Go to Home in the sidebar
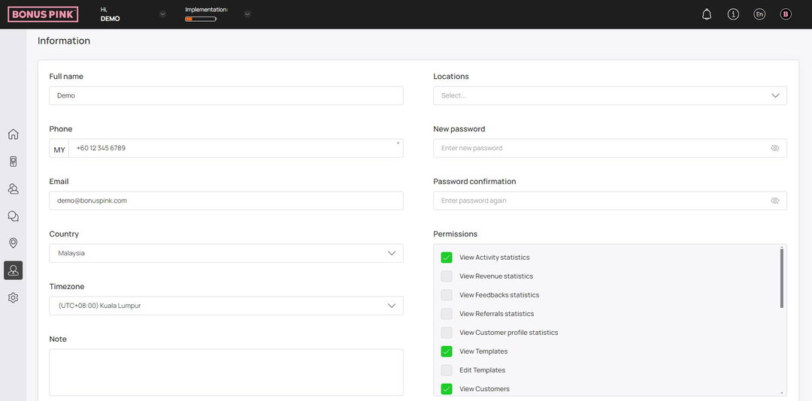812x401 pixels. tap(14, 134)
